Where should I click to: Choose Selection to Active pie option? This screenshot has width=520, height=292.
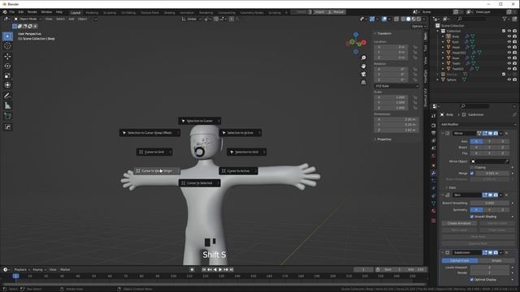click(x=240, y=133)
